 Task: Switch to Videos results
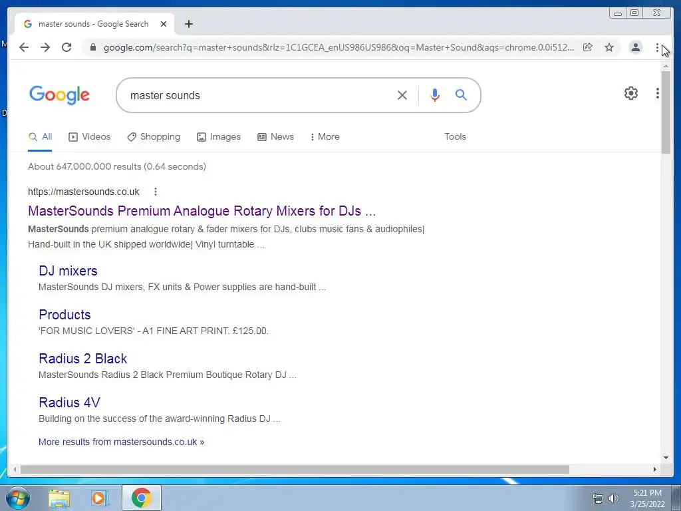coord(90,136)
